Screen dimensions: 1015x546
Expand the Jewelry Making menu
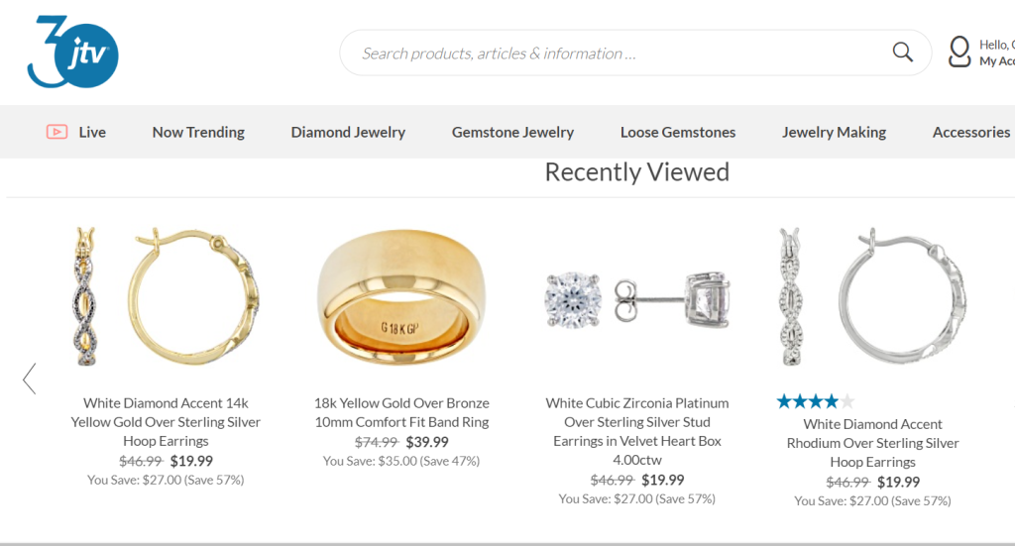[x=834, y=132]
